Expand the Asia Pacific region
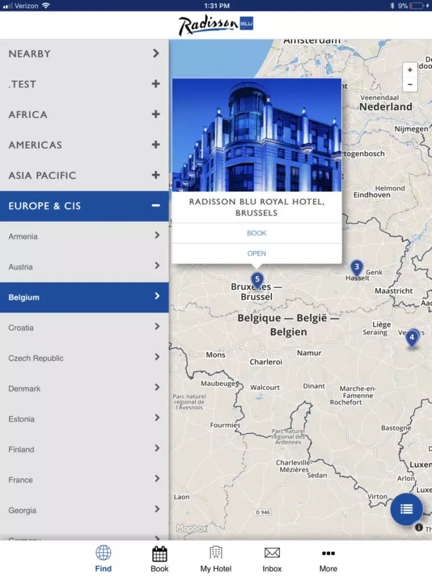The height and width of the screenshot is (577, 432). tap(84, 175)
